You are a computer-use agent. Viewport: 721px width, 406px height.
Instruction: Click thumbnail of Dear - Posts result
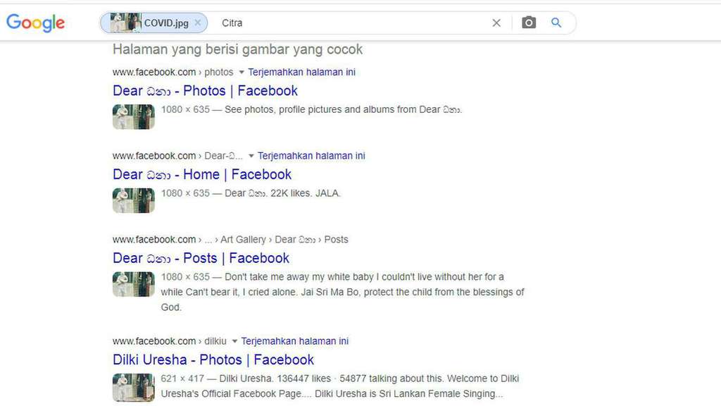pos(133,285)
